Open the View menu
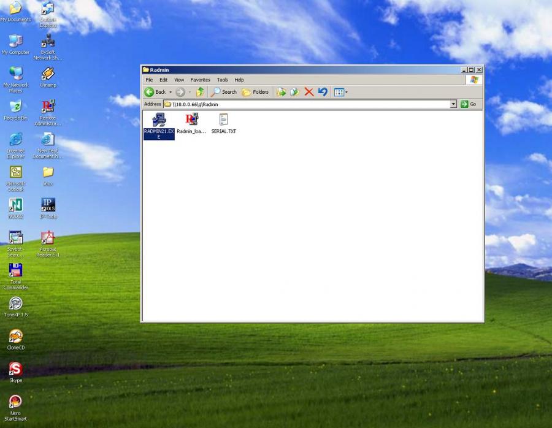Screen dimensions: 552x428 [x=179, y=80]
